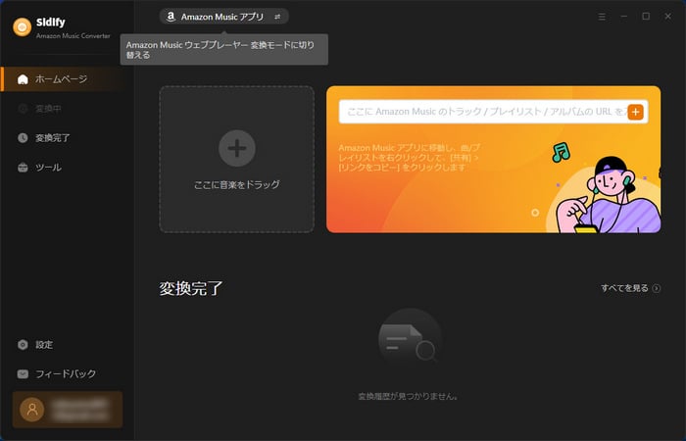
Task: Click the gear icon beside 設定
Action: 23,345
